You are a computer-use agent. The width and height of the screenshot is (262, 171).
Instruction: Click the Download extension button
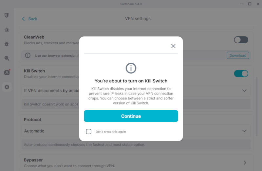[238, 55]
